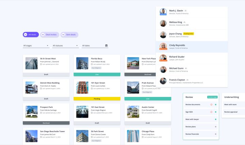Switch to the Deal invites tab
Viewport: 245px width, 145px height.
[49, 34]
